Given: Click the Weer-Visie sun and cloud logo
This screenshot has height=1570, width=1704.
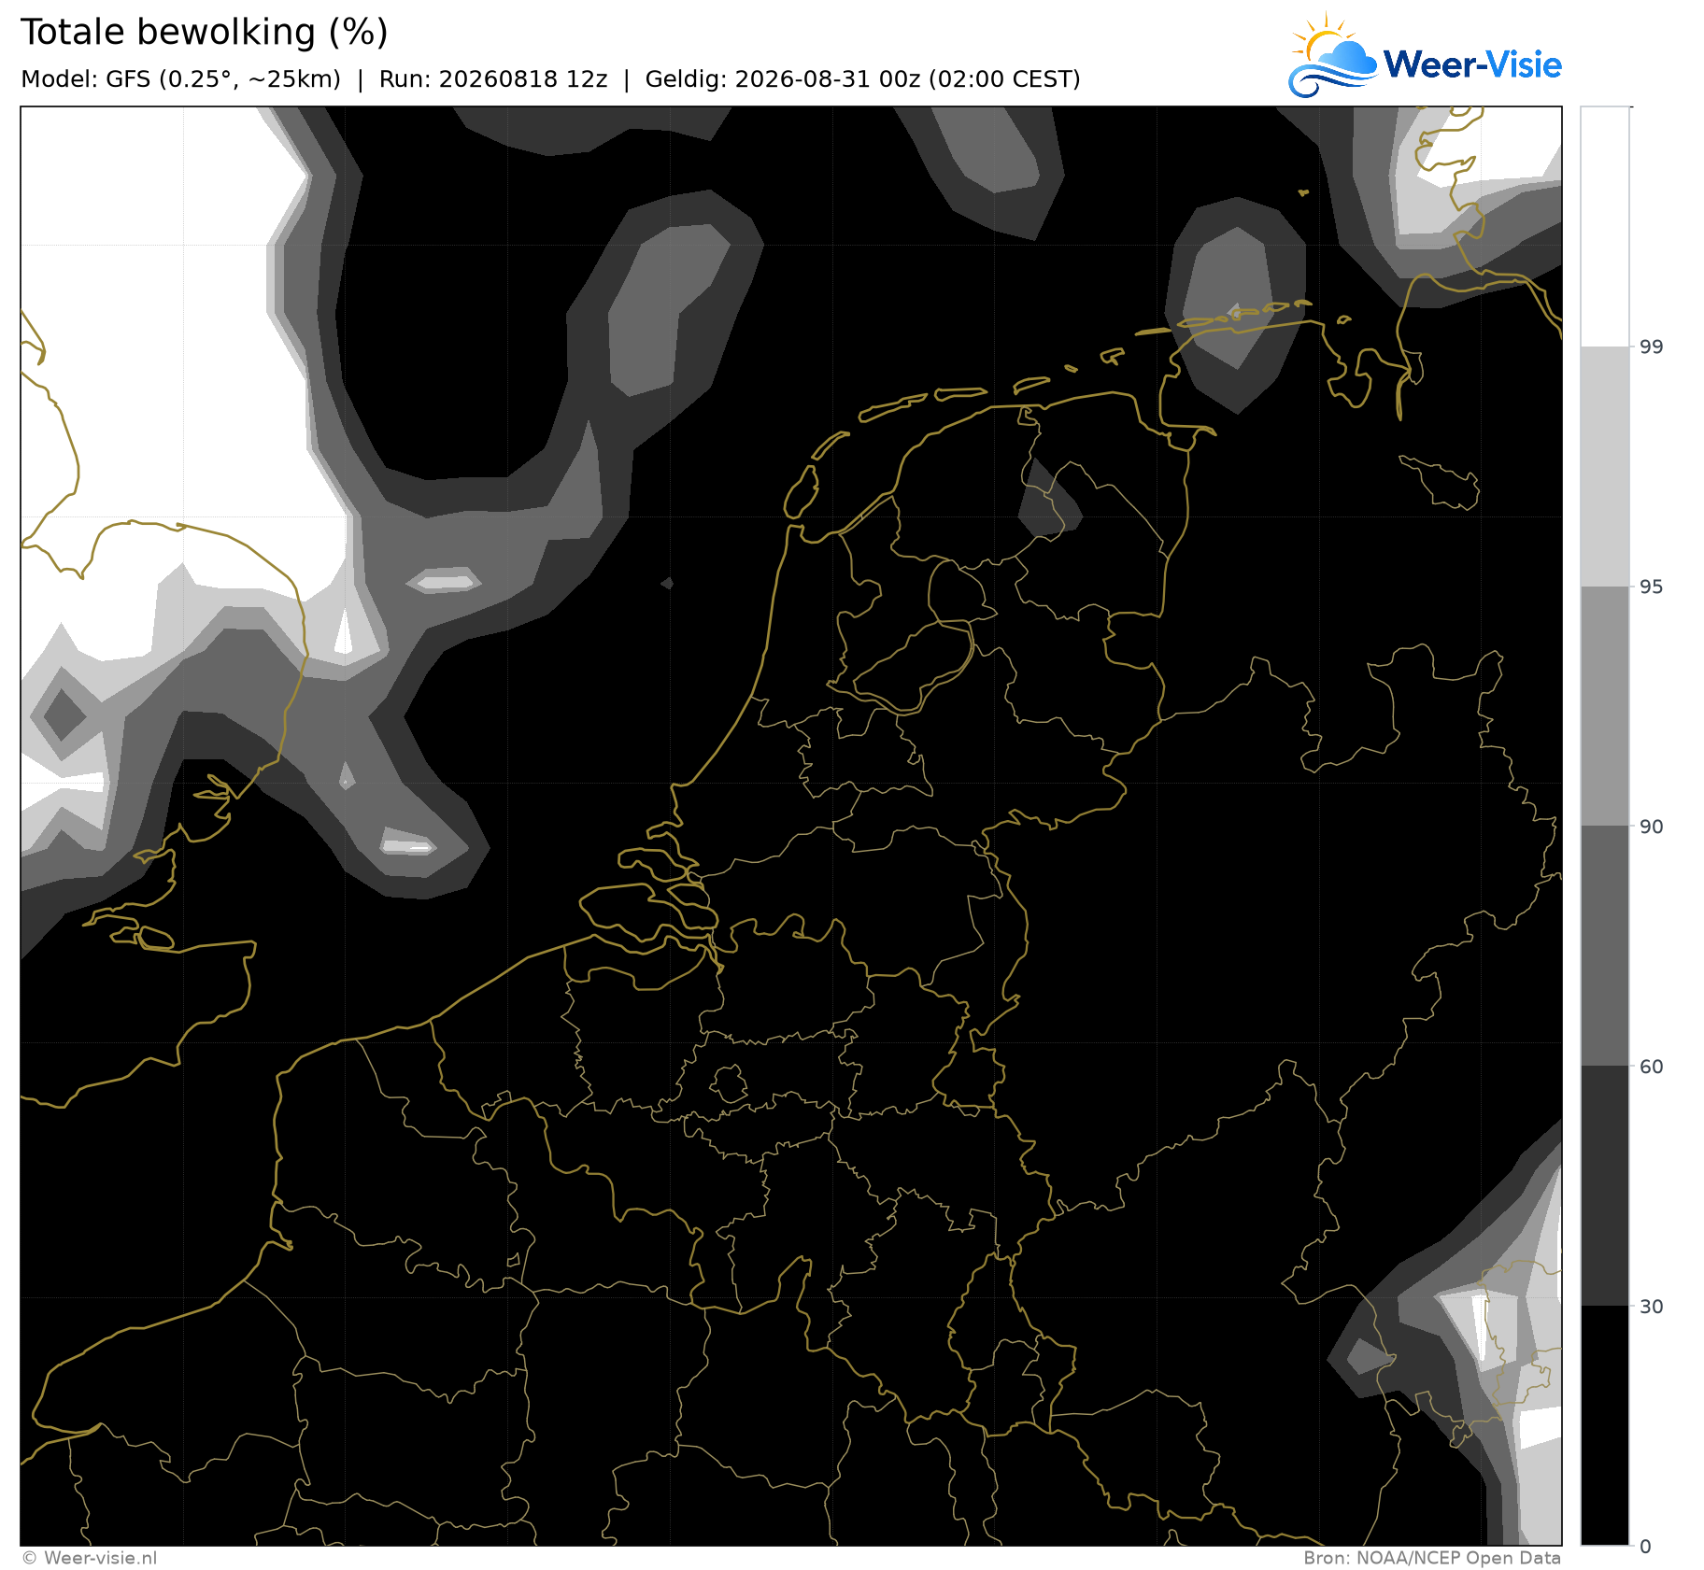Looking at the screenshot, I should (1333, 56).
